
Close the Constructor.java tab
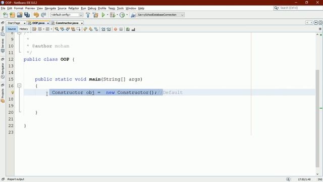(x=82, y=23)
